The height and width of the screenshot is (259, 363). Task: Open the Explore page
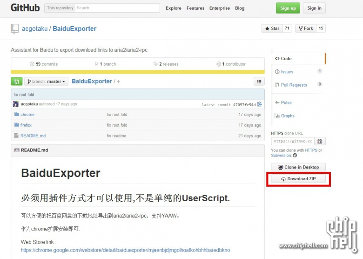[174, 8]
